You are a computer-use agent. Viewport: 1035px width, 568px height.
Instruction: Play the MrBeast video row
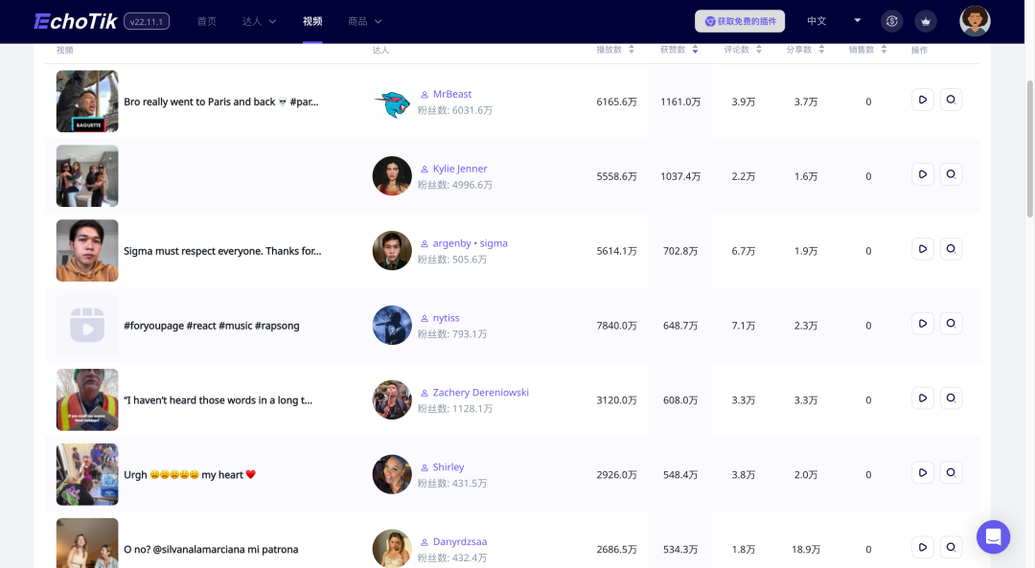pyautogui.click(x=922, y=100)
